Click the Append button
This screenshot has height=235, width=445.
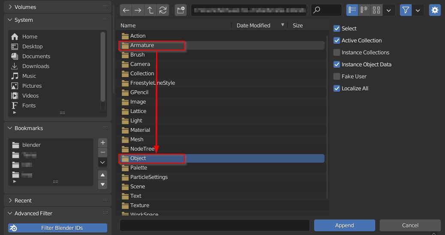pos(345,225)
